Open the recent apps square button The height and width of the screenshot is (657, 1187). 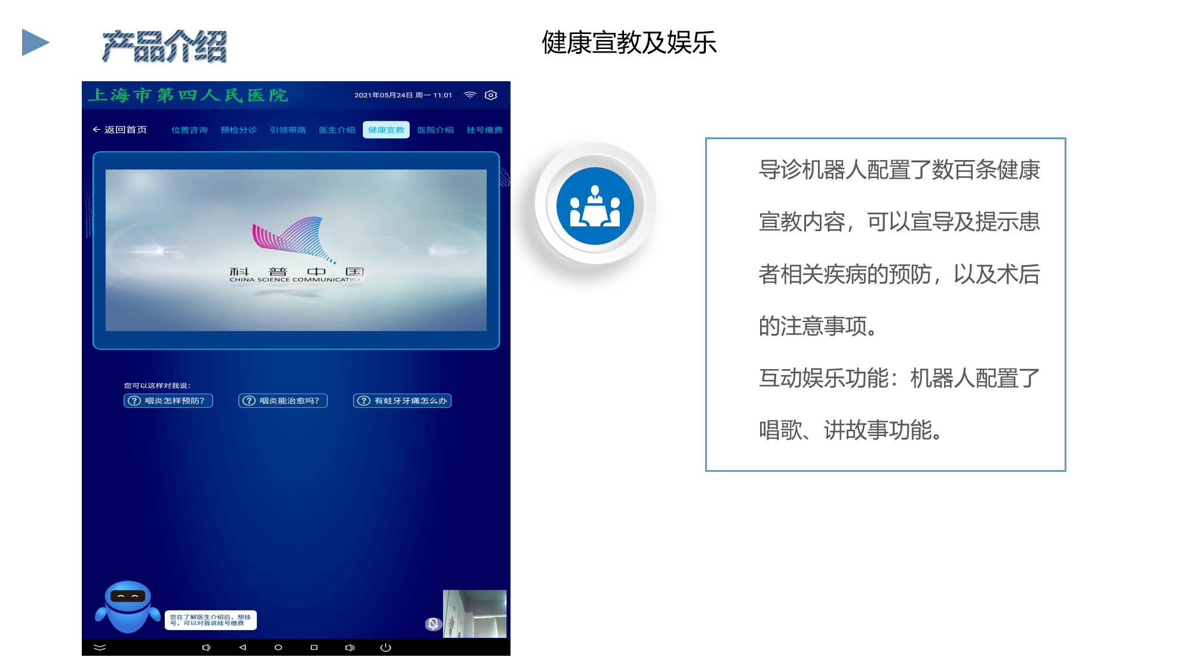coord(314,647)
